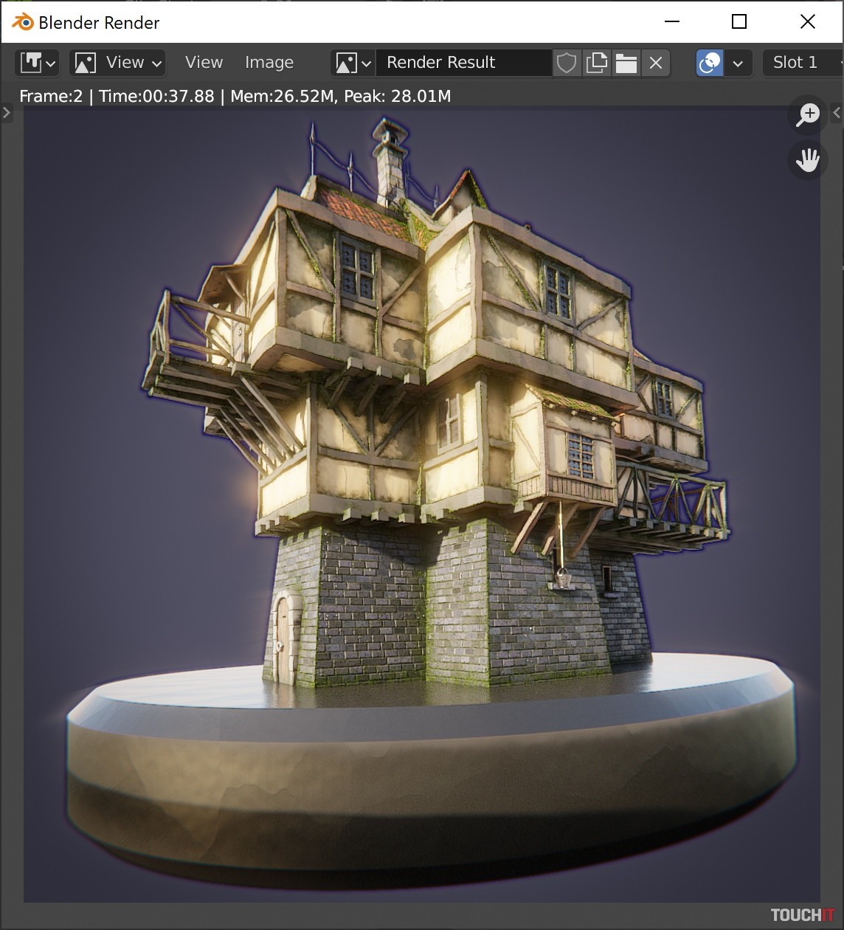This screenshot has width=844, height=930.
Task: Click the pan hand gizmo
Action: pyautogui.click(x=808, y=159)
